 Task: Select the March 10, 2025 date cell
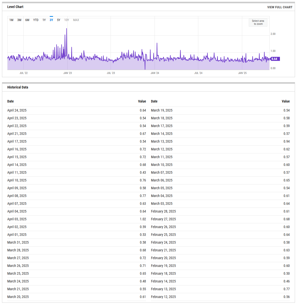tap(162, 165)
